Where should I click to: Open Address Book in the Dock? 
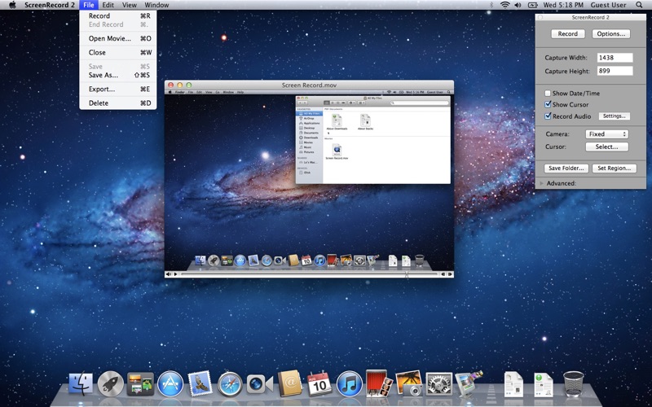(x=290, y=383)
